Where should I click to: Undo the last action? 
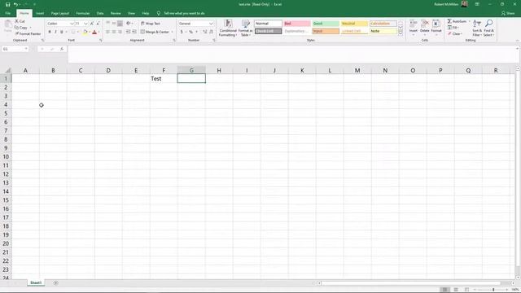(x=15, y=4)
